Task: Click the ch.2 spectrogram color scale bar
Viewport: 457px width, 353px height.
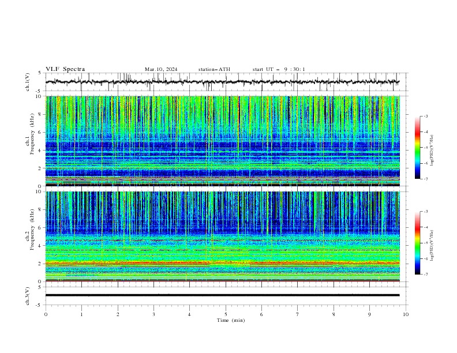Action: (417, 243)
